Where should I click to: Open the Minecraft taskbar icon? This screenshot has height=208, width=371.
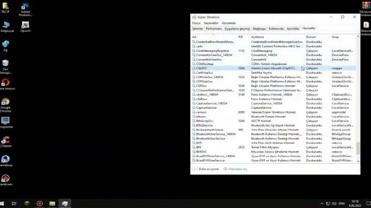point(27,203)
